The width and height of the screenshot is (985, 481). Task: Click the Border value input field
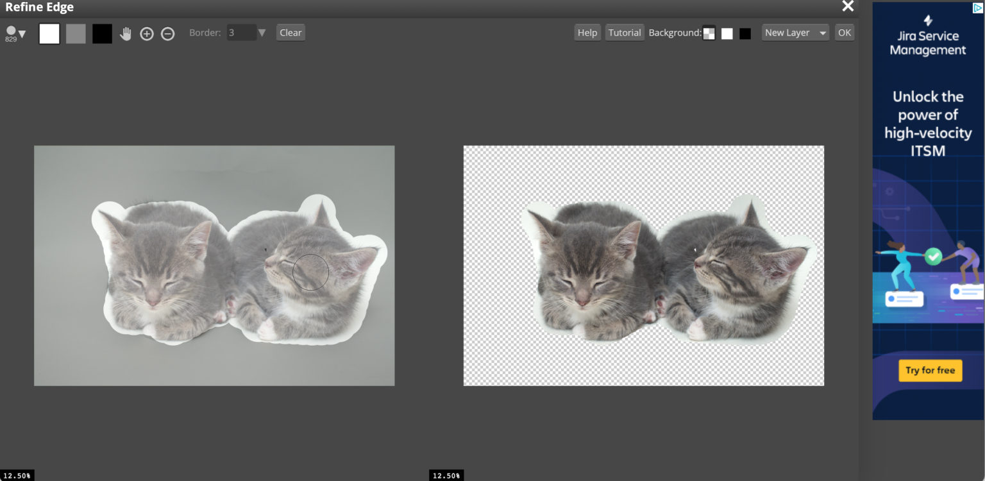(240, 32)
